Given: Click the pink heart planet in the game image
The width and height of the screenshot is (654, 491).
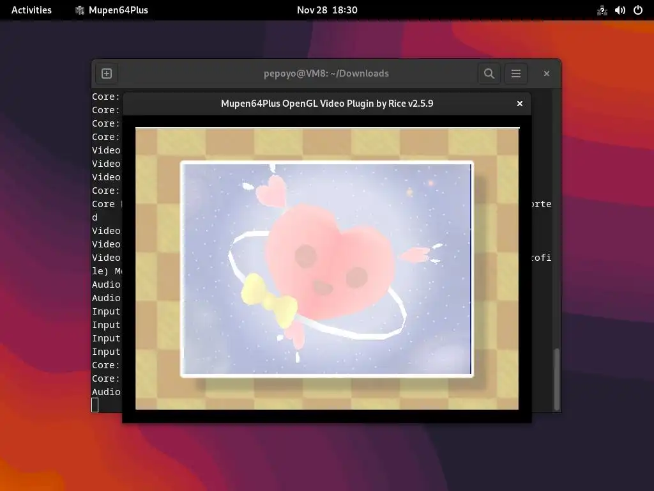Looking at the screenshot, I should pyautogui.click(x=330, y=263).
